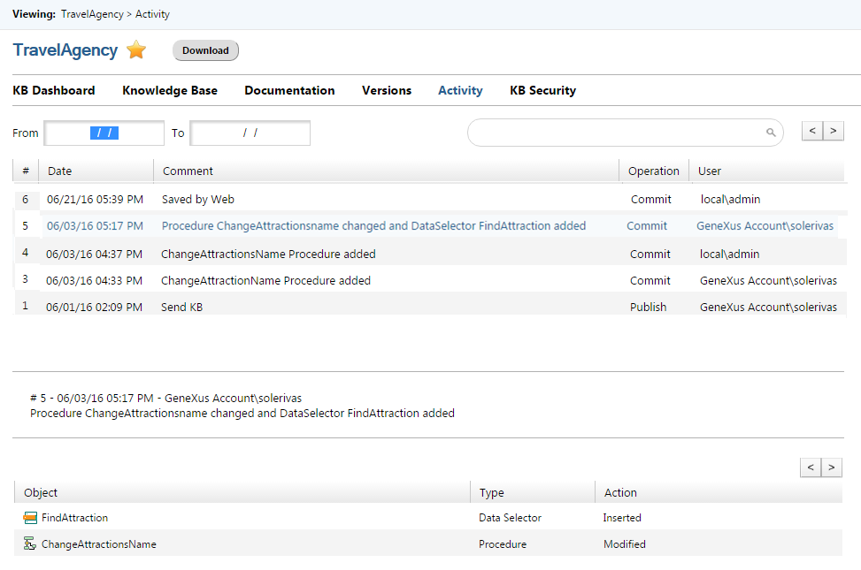Viewport: 861px width, 570px height.
Task: Click the Commit operation in row 4
Action: [650, 254]
